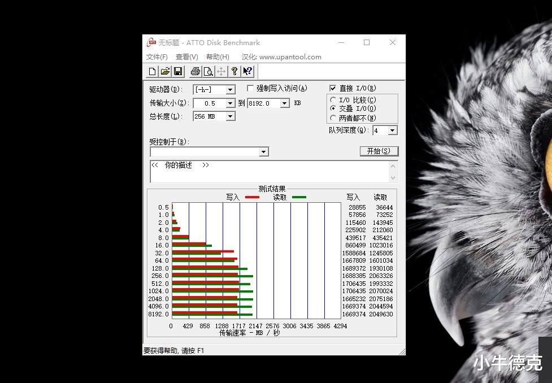
Task: Click the help question mark icon
Action: [235, 71]
